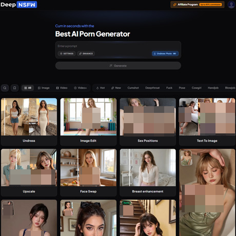Viewport: 236px width, 236px height.
Task: Open the Upscale tool card
Action: tap(29, 172)
